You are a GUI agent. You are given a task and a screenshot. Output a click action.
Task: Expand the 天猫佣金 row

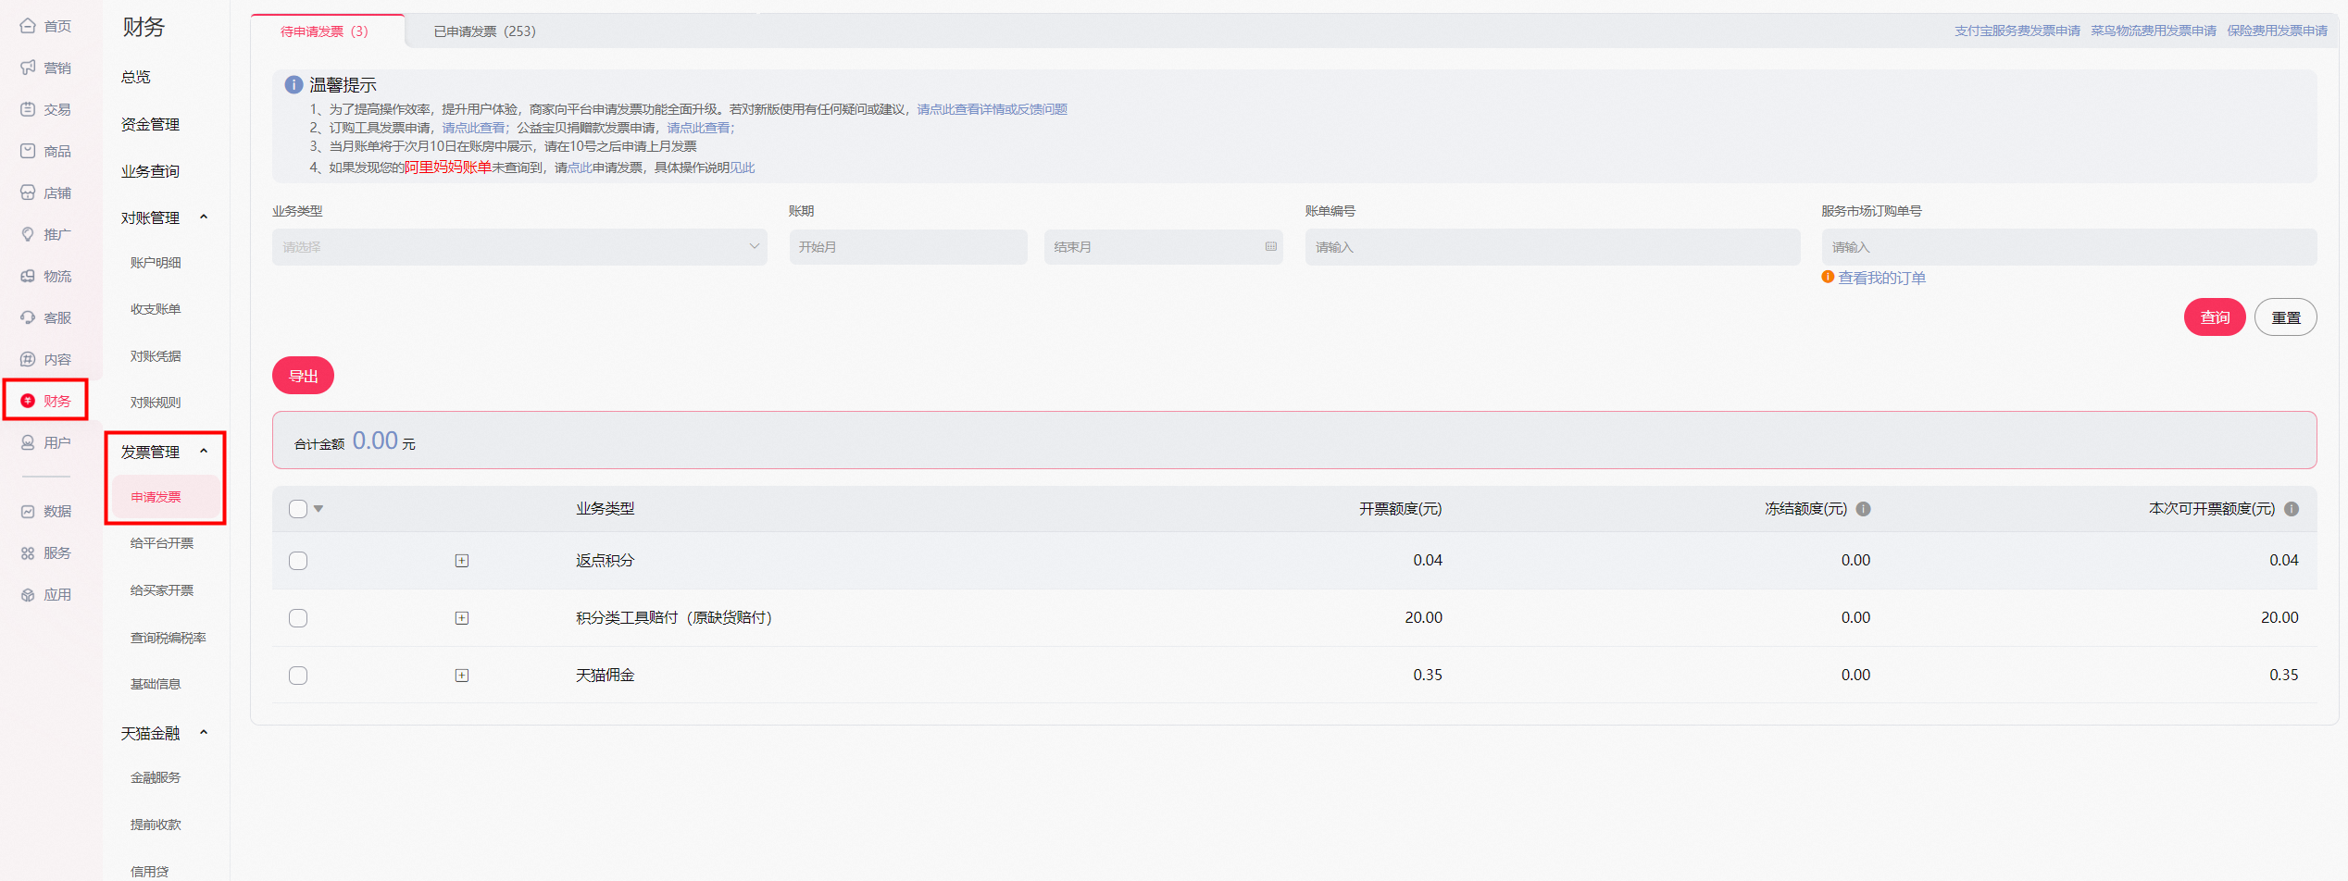point(462,676)
